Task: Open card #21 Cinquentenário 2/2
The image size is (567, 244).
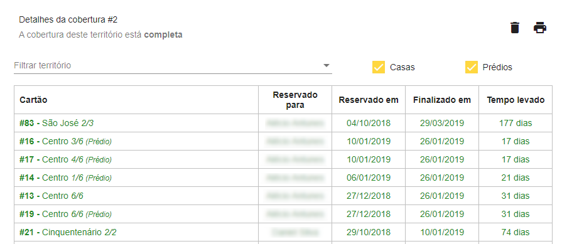Action: [68, 232]
